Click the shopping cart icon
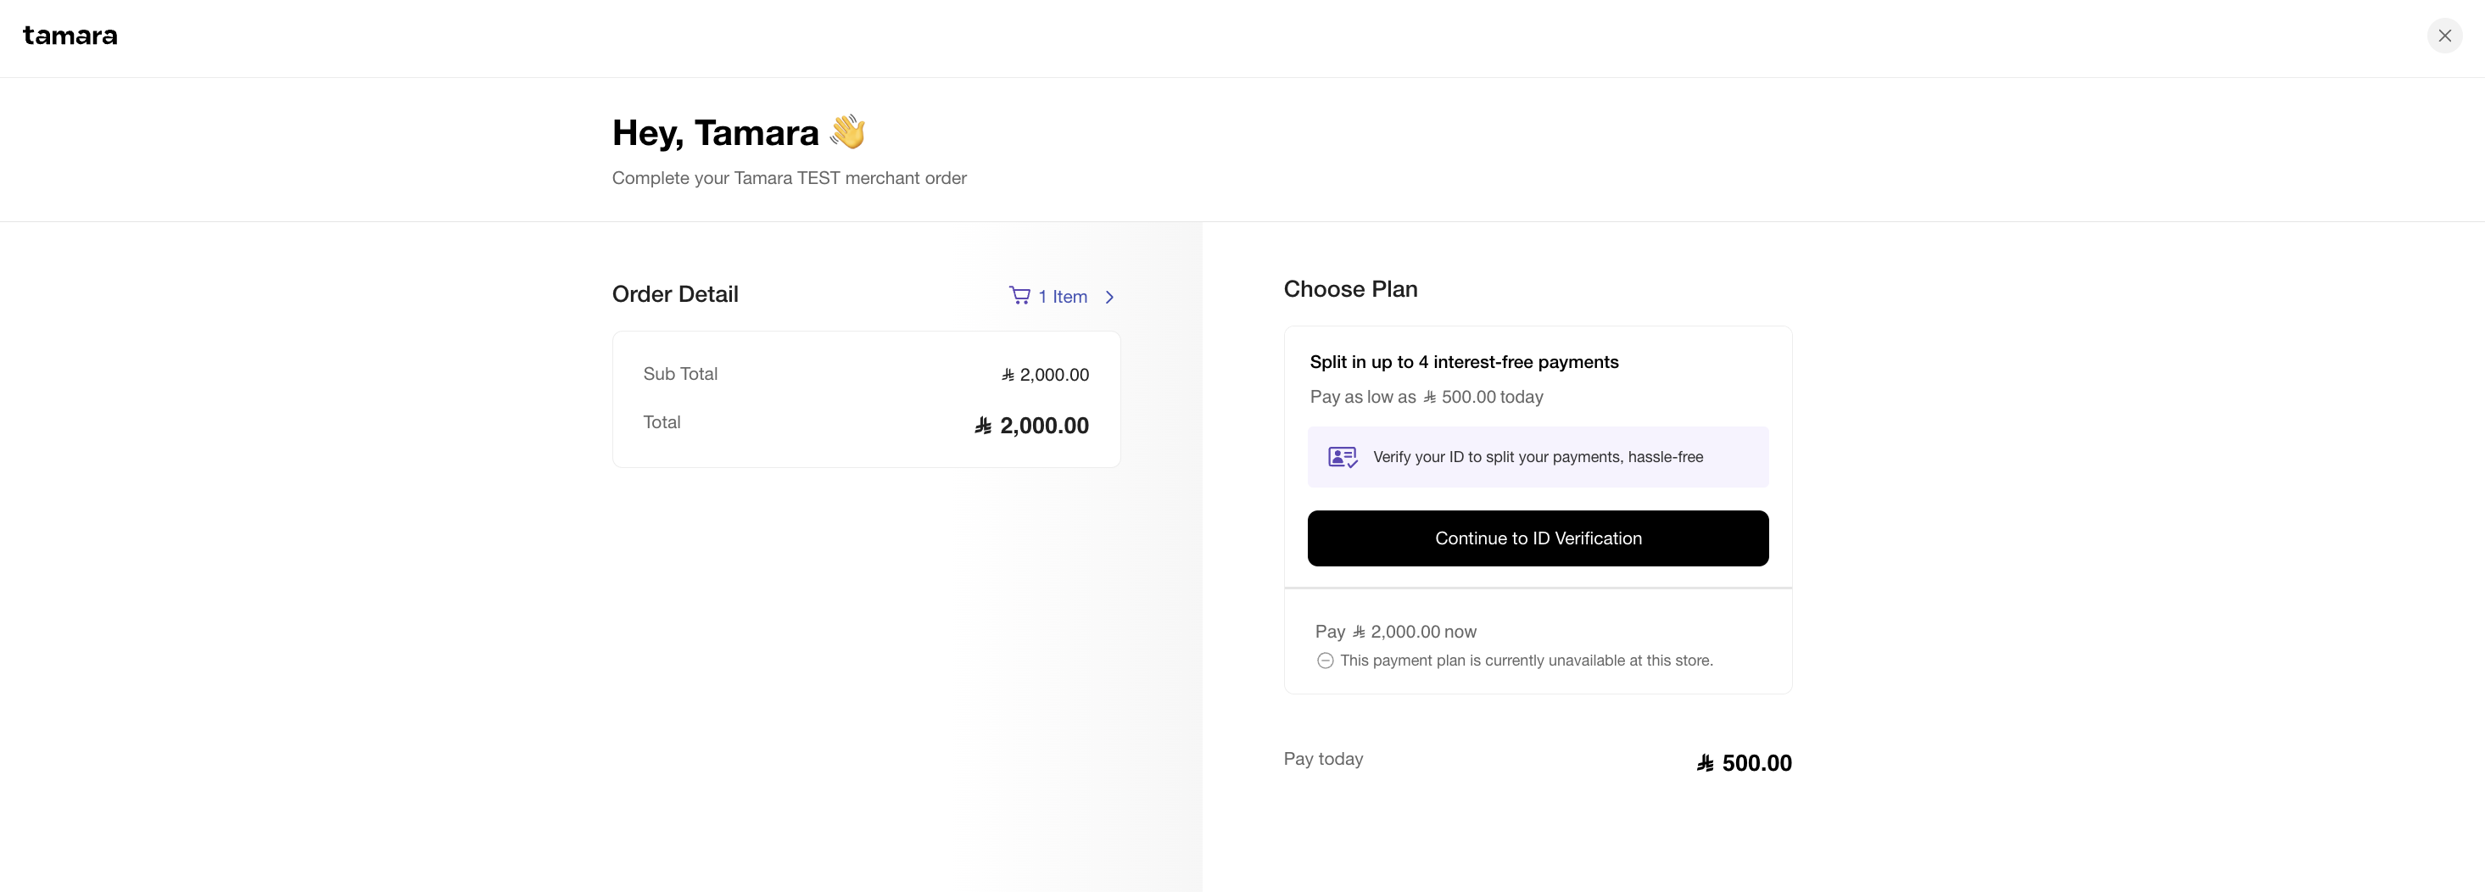Screen dimensions: 2485x892 click(1019, 295)
